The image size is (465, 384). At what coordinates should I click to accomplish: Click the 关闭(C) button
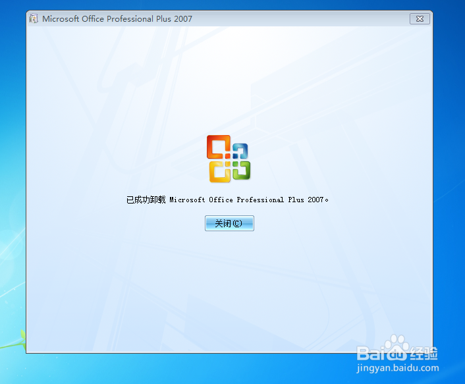229,223
